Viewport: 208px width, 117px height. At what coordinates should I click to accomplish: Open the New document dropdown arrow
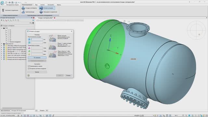pos(8,3)
